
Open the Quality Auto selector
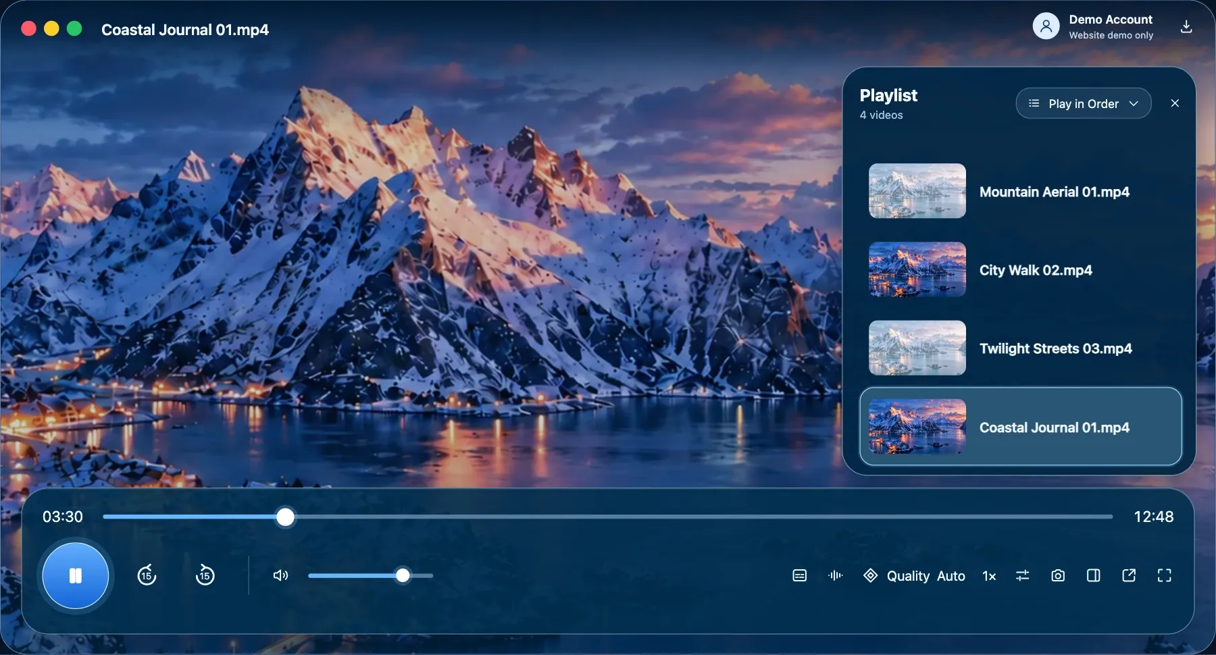[915, 576]
